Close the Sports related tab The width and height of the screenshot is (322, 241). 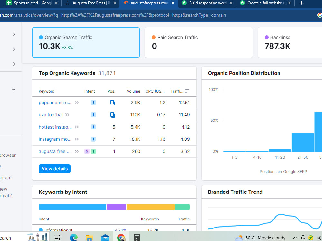pyautogui.click(x=56, y=3)
